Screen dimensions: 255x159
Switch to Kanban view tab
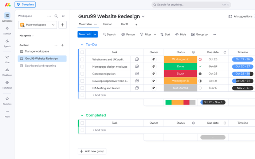tap(107, 24)
